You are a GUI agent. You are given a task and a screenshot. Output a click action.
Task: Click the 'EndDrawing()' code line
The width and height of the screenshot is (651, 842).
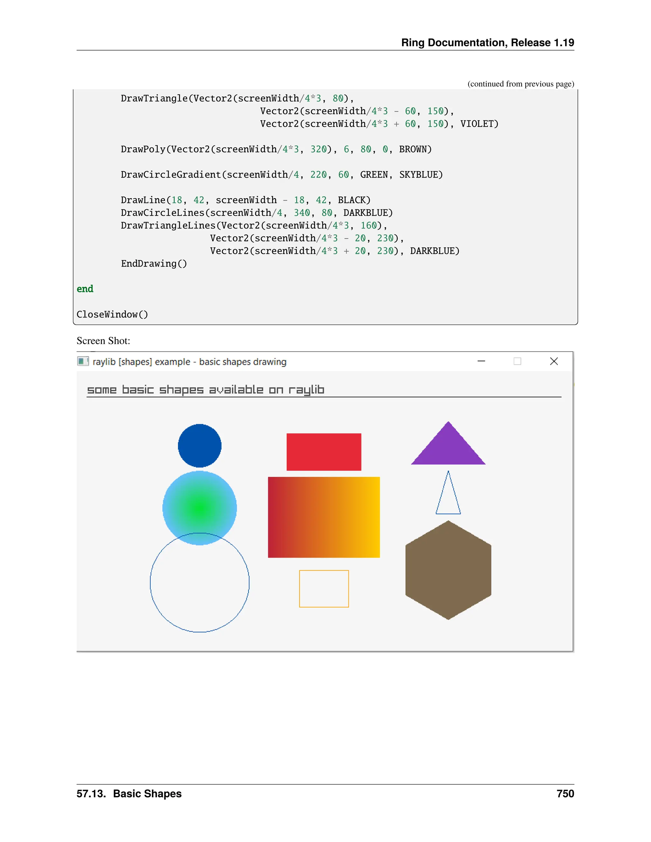pyautogui.click(x=154, y=264)
